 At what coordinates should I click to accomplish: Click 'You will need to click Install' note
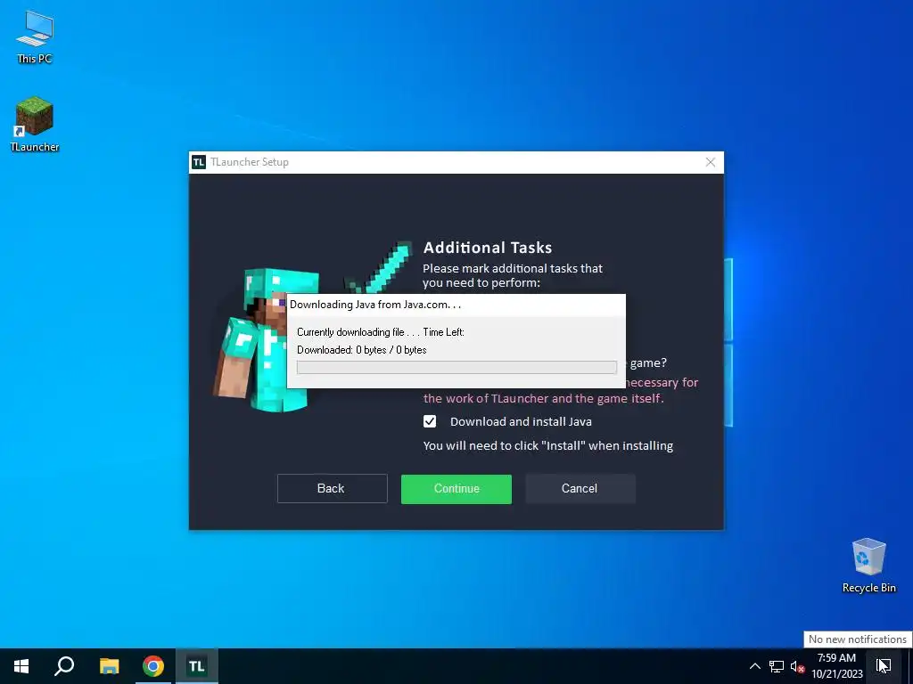point(548,445)
